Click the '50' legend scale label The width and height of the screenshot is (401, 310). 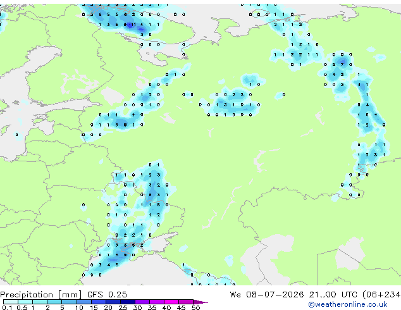point(195,307)
